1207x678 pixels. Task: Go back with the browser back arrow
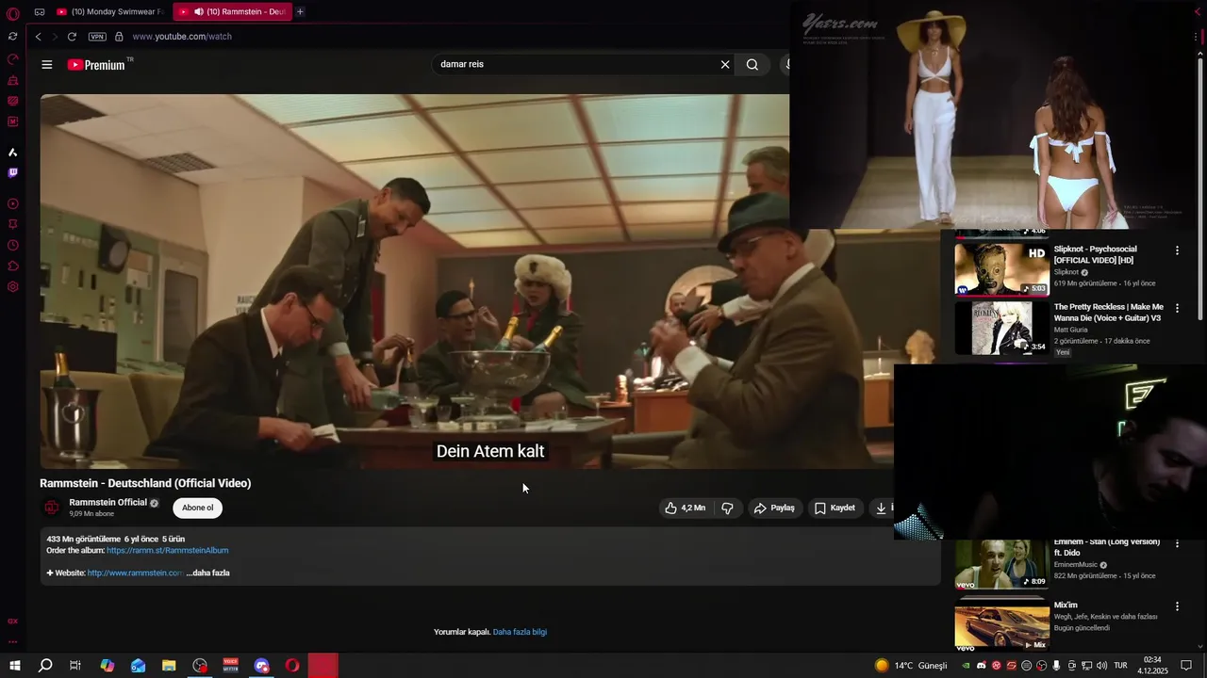[38, 37]
